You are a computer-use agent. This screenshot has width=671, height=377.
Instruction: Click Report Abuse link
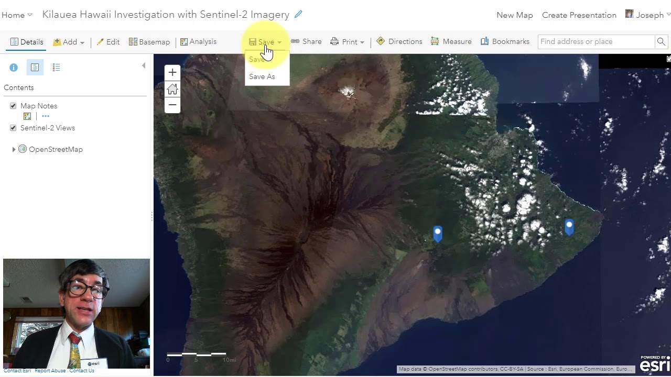[50, 371]
